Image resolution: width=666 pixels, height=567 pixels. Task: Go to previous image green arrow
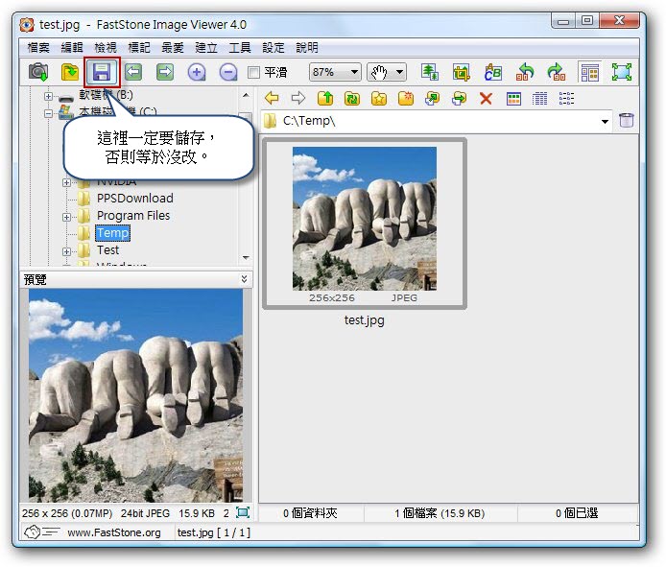[133, 72]
